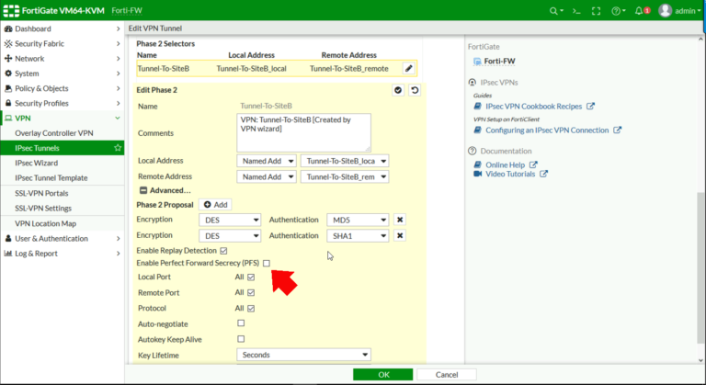
Task: Open the Online Help external-link icon
Action: 533,164
